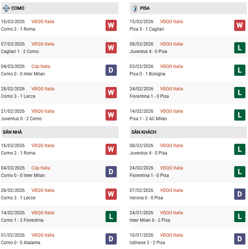Click the L badge for Pisa 1-2 AC Milan
The height and width of the screenshot is (249, 248).
tap(239, 115)
